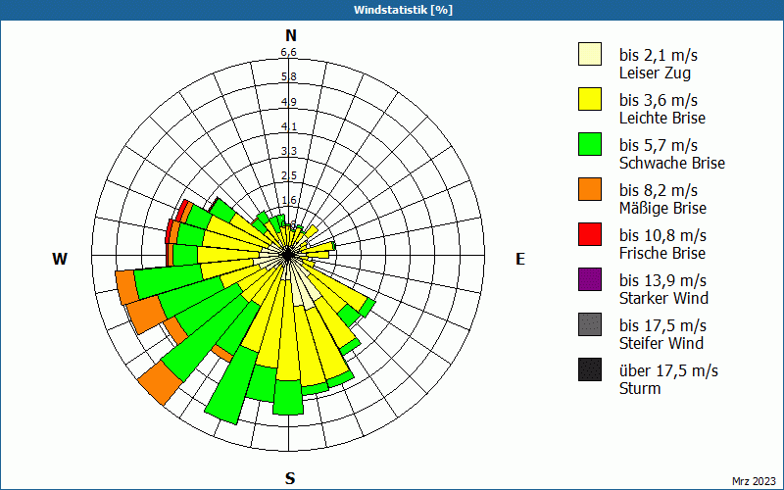Click the 'Starker Wind' legend label
This screenshot has height=490, width=784.
pos(664,298)
